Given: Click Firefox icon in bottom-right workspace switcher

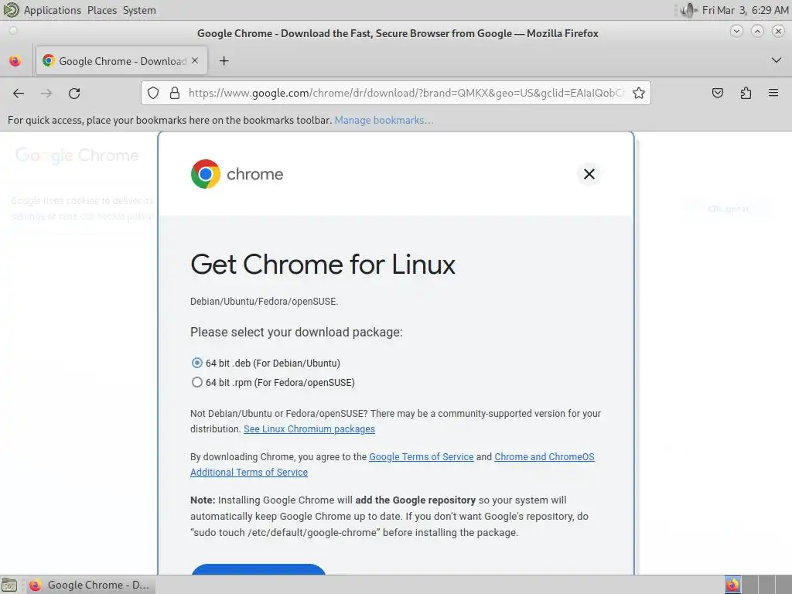Looking at the screenshot, I should click(x=732, y=585).
